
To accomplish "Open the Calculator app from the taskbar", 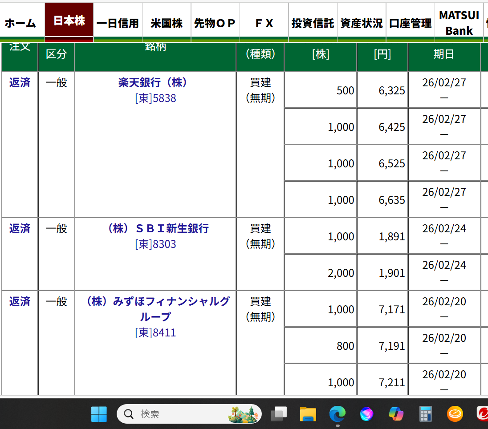I will click(426, 414).
